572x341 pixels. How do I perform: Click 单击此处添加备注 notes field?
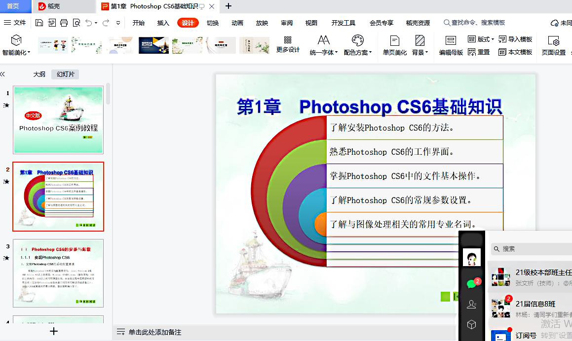(x=154, y=332)
